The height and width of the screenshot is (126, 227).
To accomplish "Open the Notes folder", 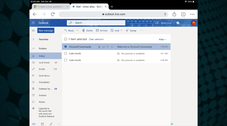I will pos(46,102).
